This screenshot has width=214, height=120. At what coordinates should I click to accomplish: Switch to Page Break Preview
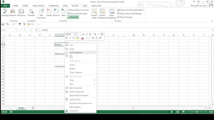[184, 112]
